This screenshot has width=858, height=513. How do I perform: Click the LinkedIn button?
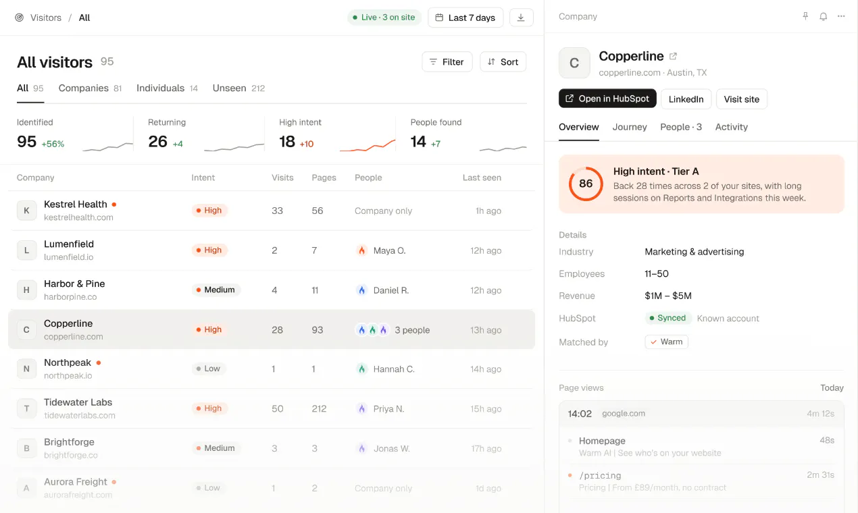(686, 99)
